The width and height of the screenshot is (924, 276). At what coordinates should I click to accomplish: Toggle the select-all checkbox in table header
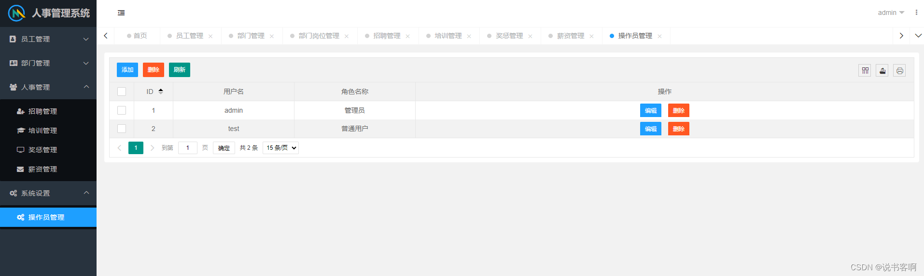[x=122, y=92]
